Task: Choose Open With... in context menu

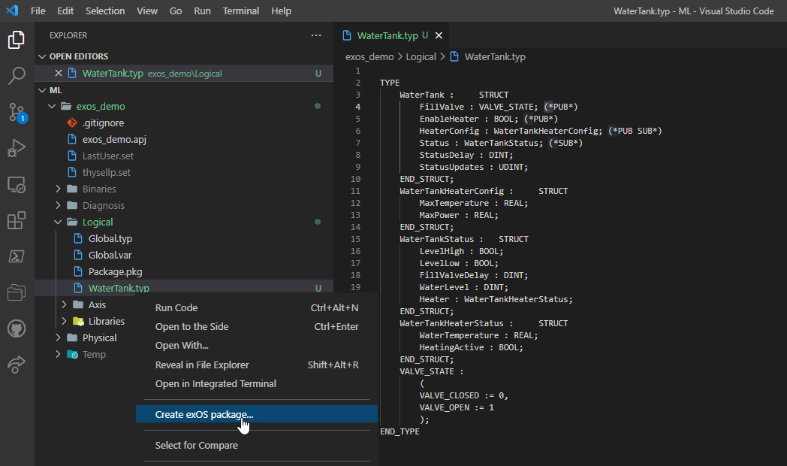Action: click(257, 346)
